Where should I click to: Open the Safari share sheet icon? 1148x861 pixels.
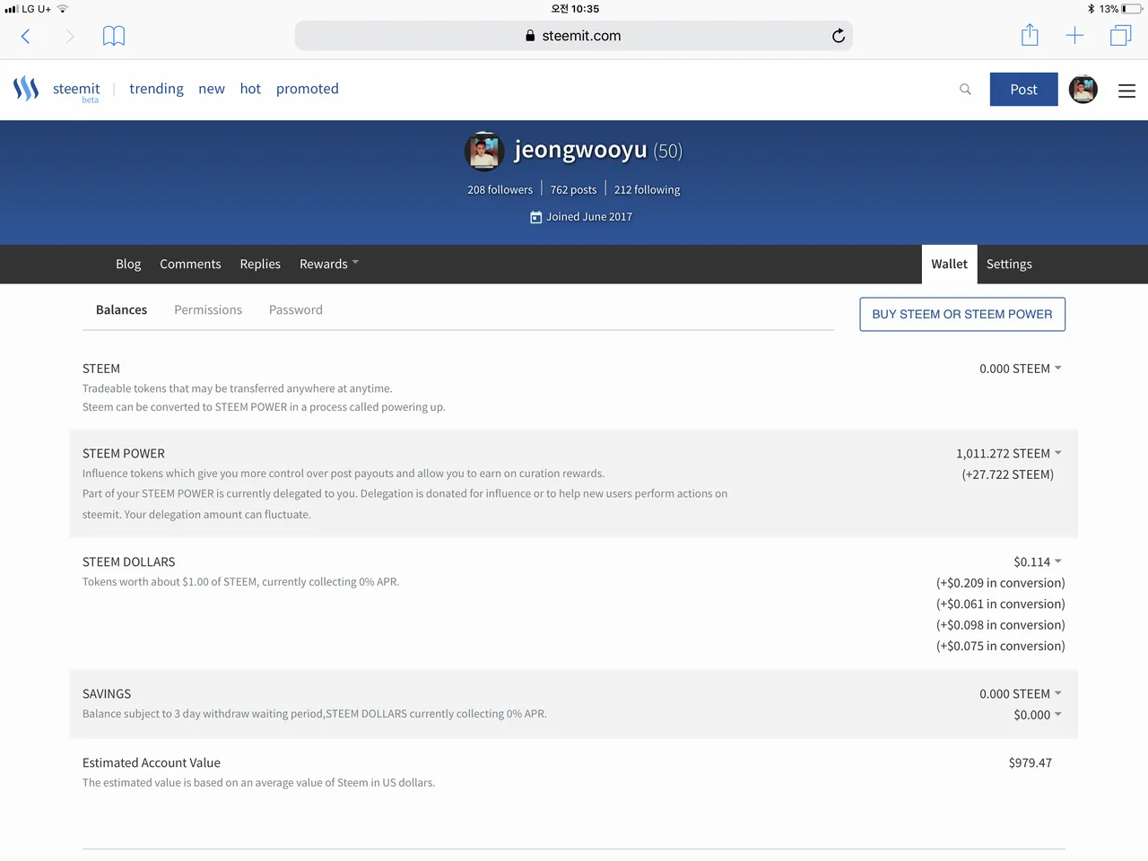pyautogui.click(x=1030, y=35)
